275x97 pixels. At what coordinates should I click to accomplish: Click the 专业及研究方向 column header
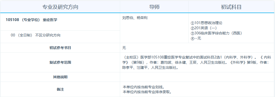60,7
